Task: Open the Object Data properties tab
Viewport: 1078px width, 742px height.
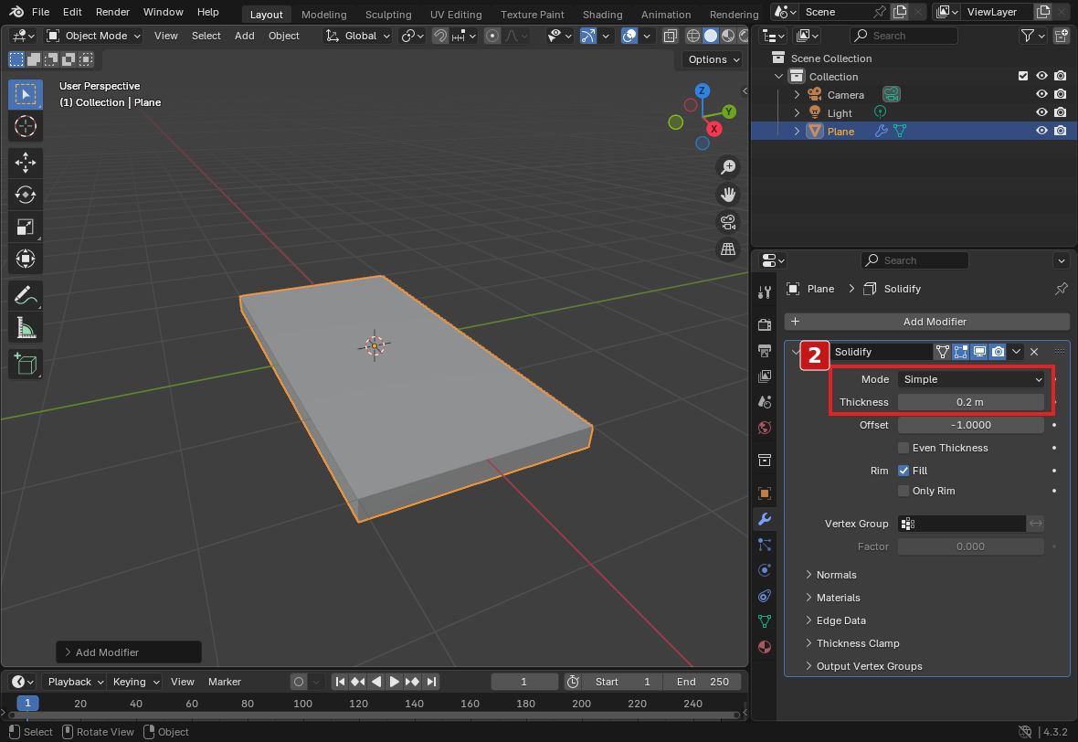Action: 765,621
